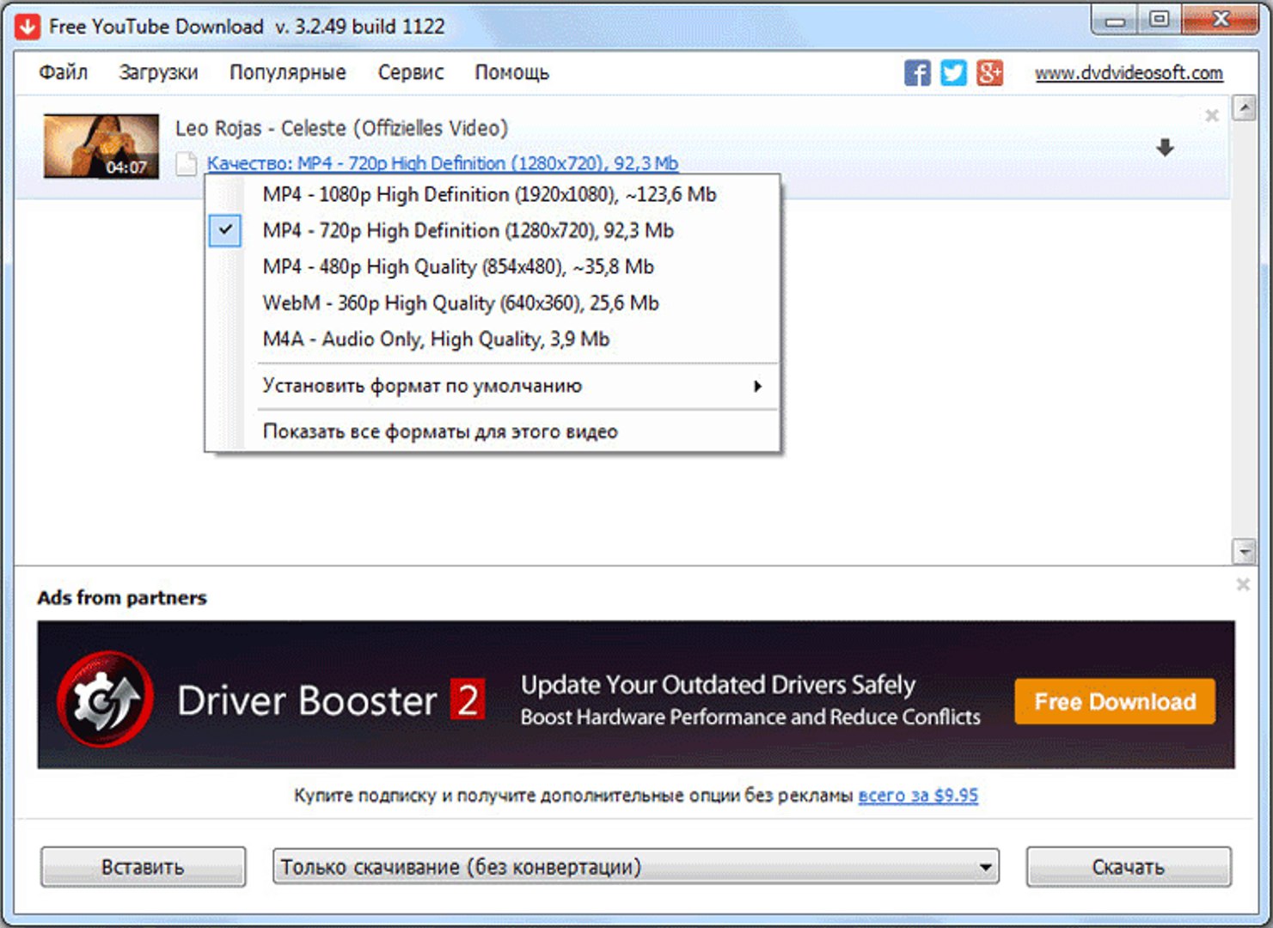The image size is (1273, 928).
Task: Open the всего за $9.95 subscription link
Action: coord(918,796)
